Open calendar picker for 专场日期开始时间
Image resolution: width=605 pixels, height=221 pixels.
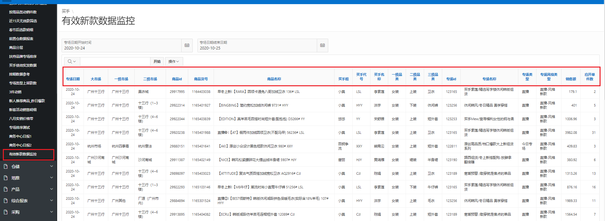187,45
